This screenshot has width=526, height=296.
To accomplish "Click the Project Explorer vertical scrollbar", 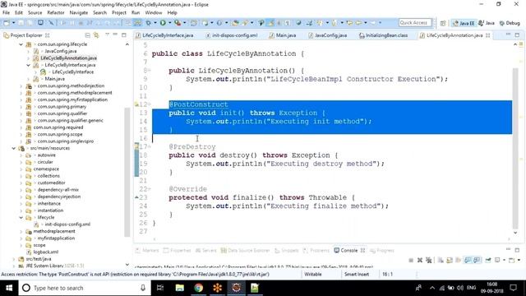I will pos(127,172).
